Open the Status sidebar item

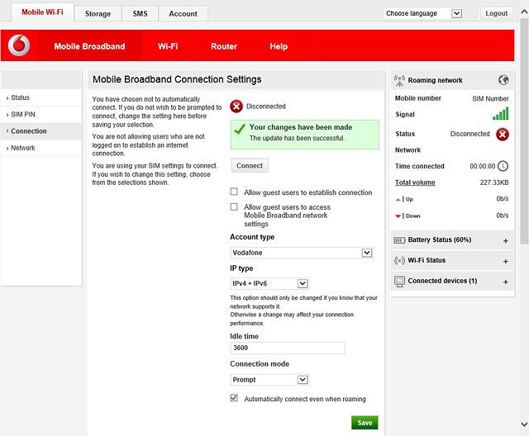pyautogui.click(x=41, y=97)
